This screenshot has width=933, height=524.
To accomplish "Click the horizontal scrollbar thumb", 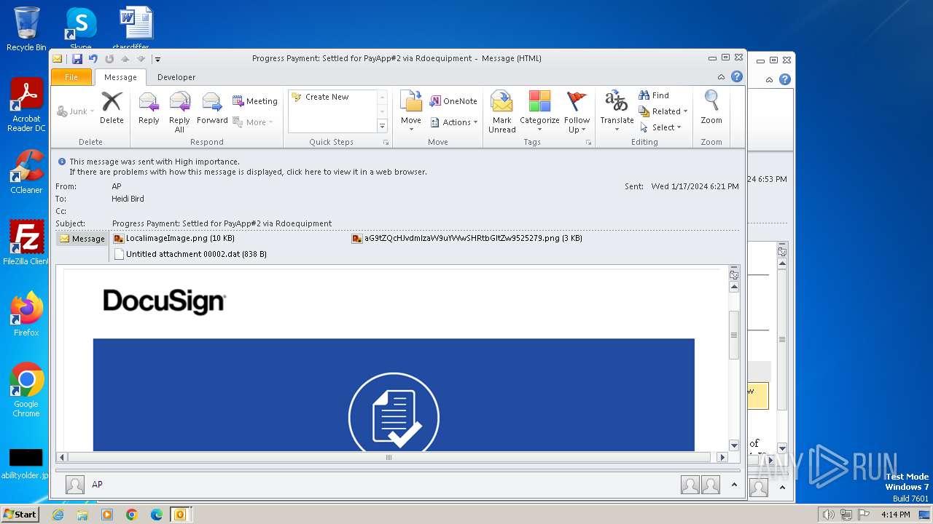I will point(389,458).
